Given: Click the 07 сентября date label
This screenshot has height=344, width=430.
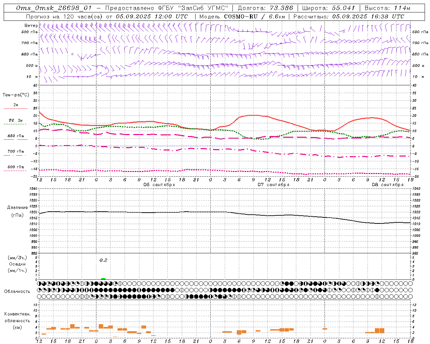Looking at the screenshot, I should (273, 185).
